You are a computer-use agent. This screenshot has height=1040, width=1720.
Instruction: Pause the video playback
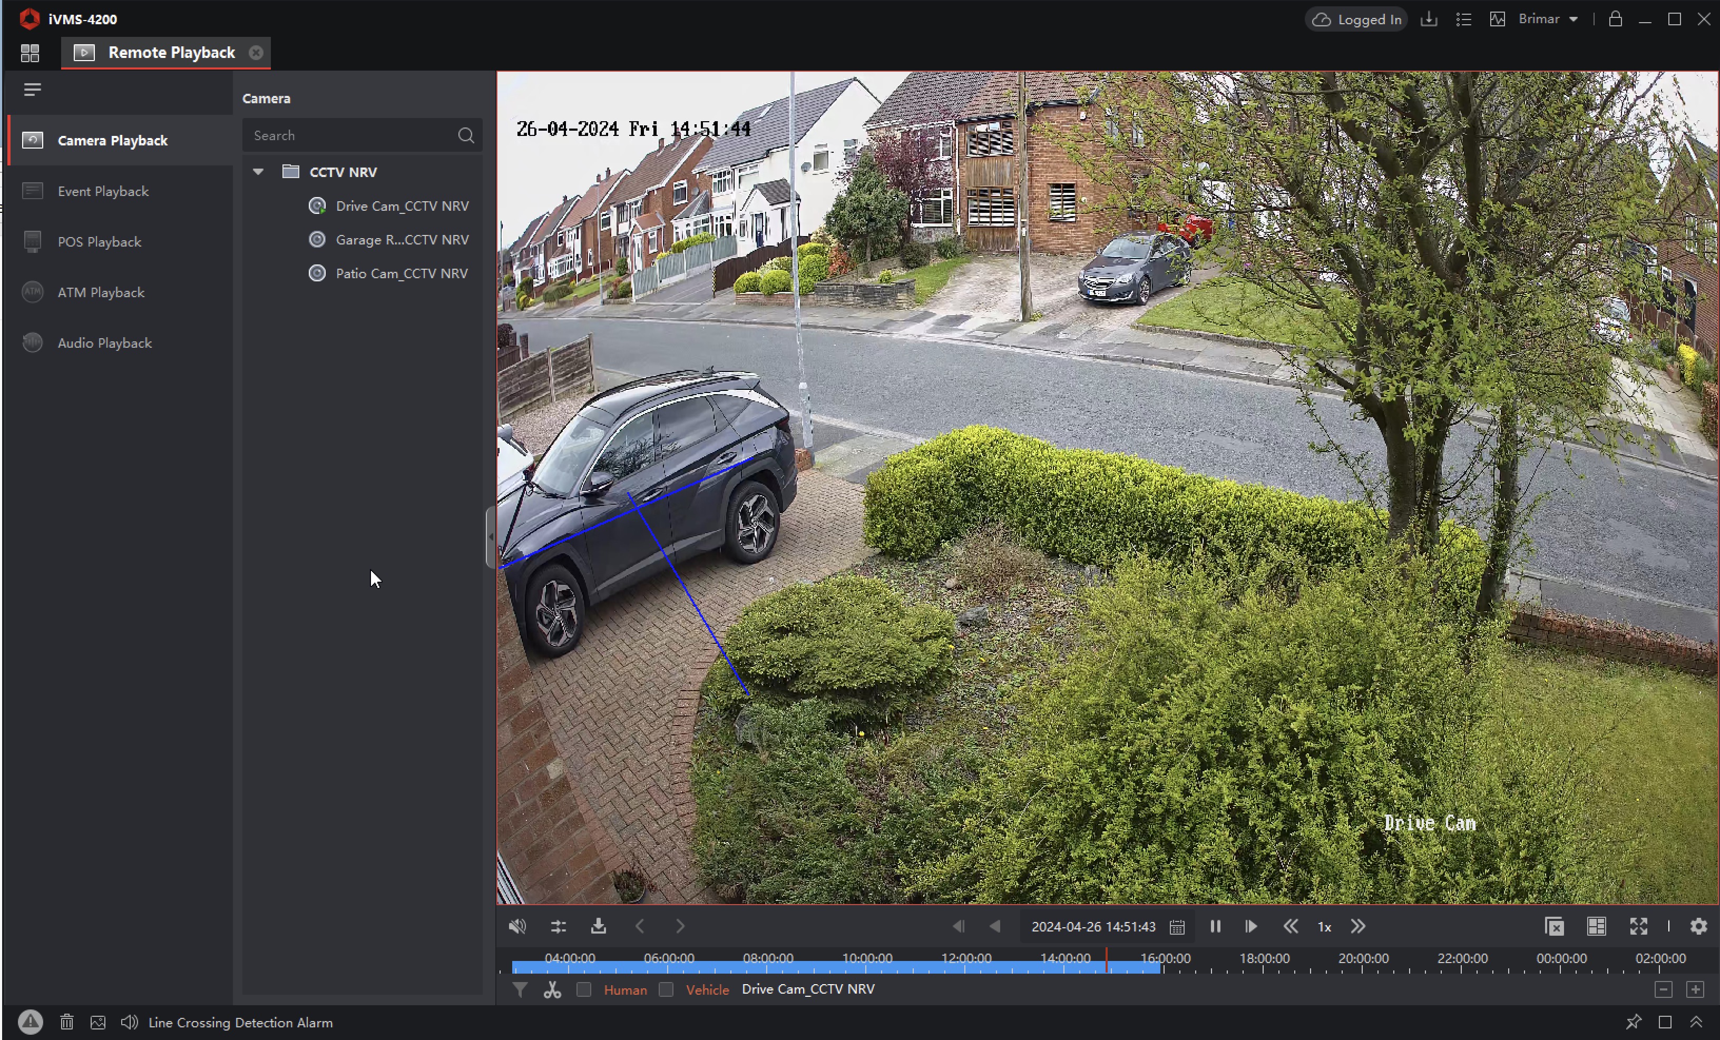click(x=1215, y=926)
